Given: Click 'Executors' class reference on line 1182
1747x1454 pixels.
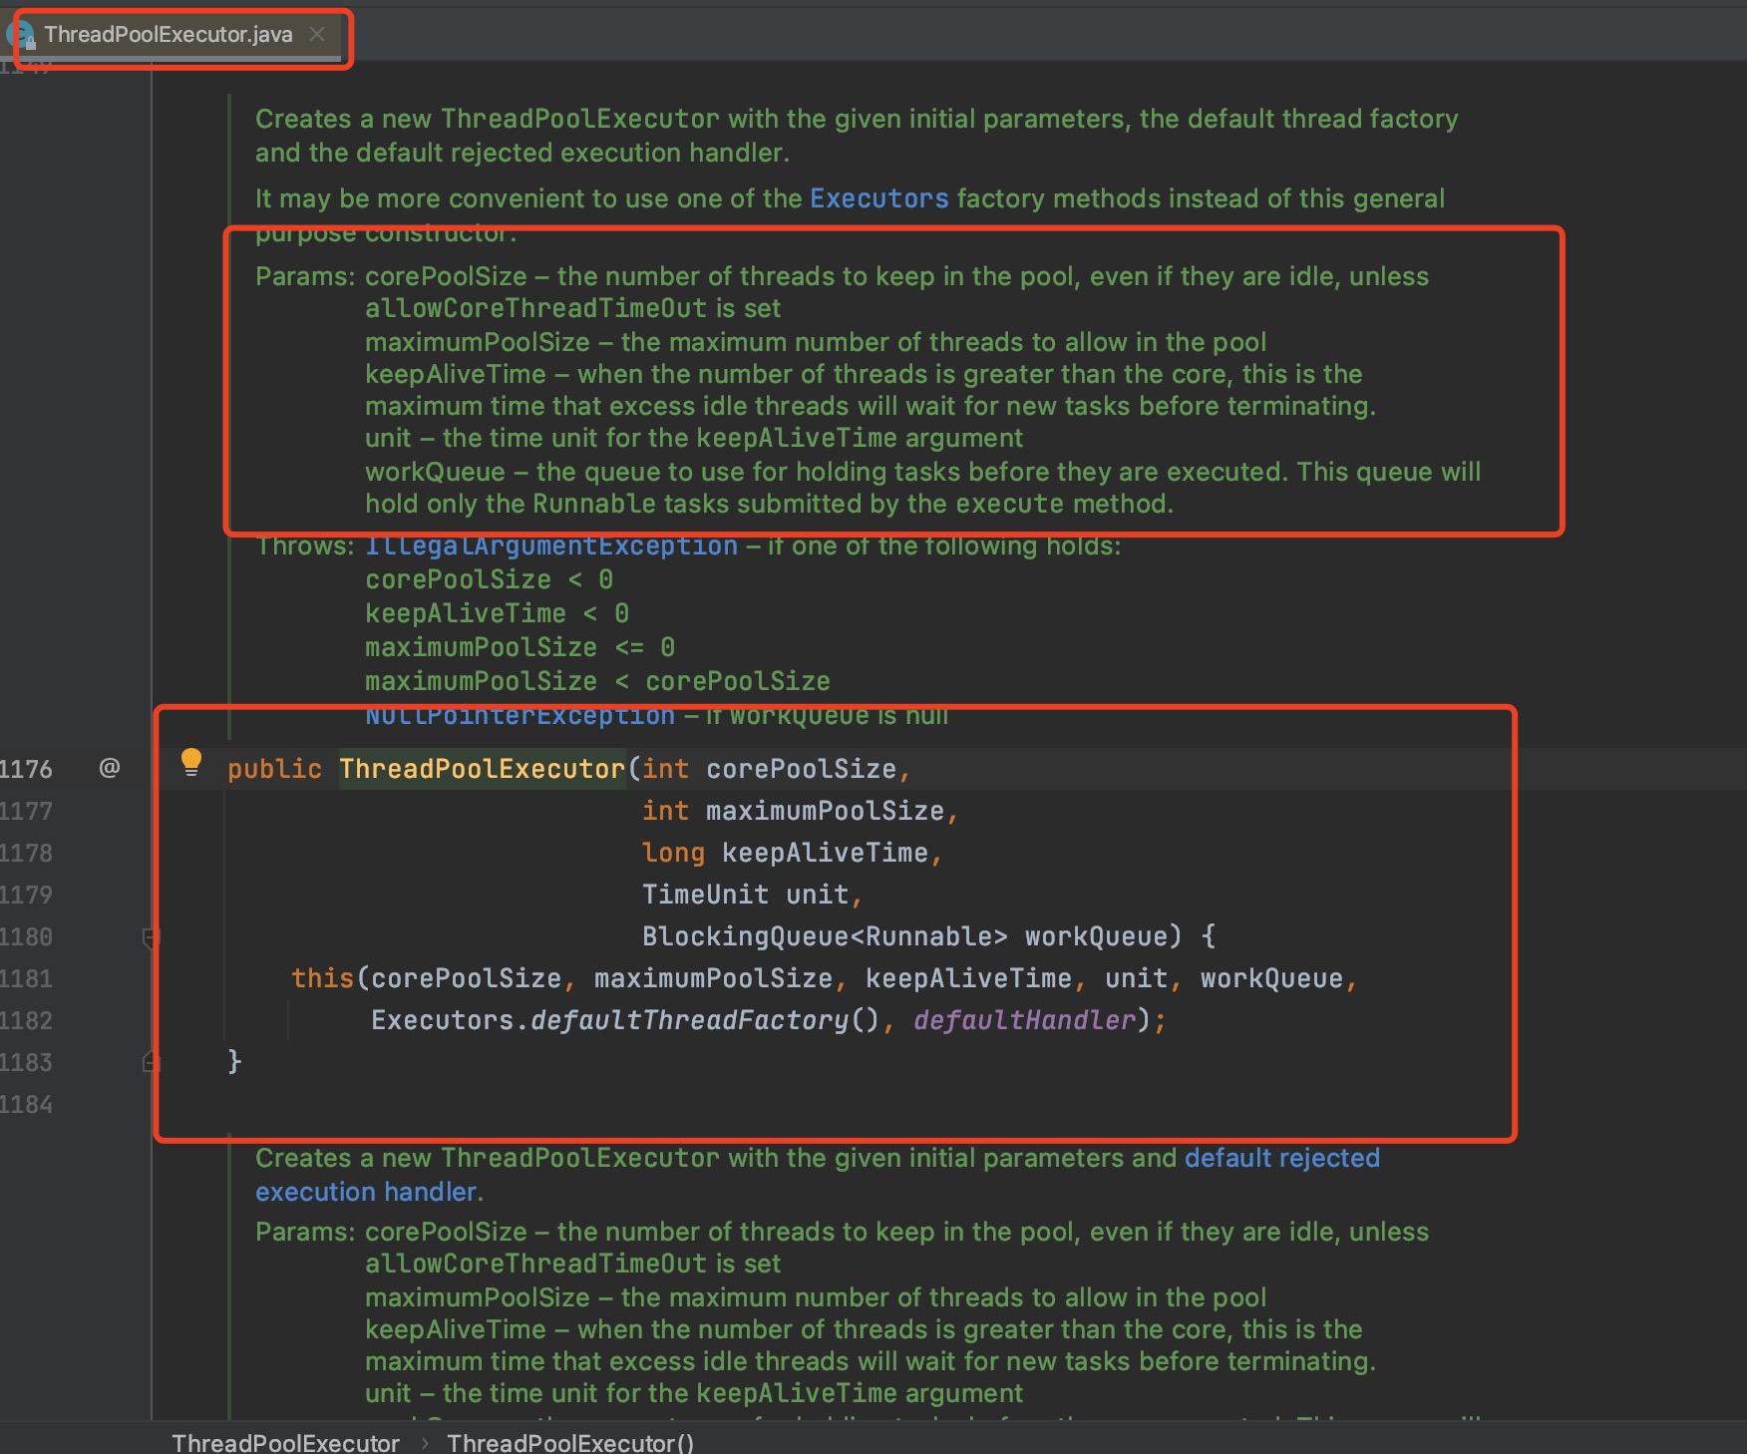Looking at the screenshot, I should pyautogui.click(x=443, y=1020).
